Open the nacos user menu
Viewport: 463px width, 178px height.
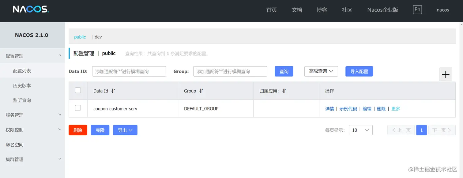point(443,10)
